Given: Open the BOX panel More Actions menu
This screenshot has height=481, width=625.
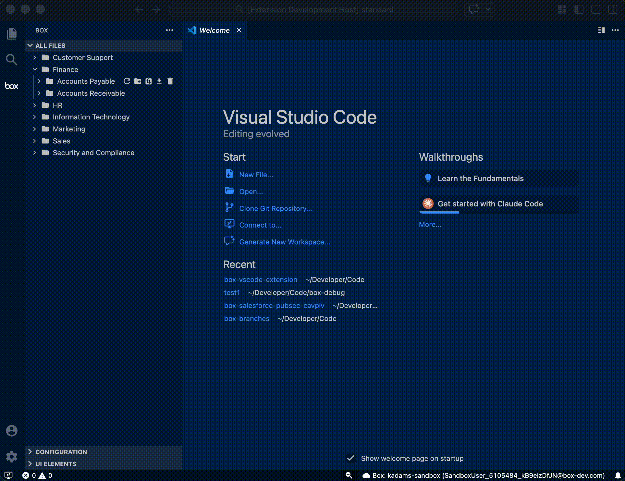Looking at the screenshot, I should (x=169, y=30).
